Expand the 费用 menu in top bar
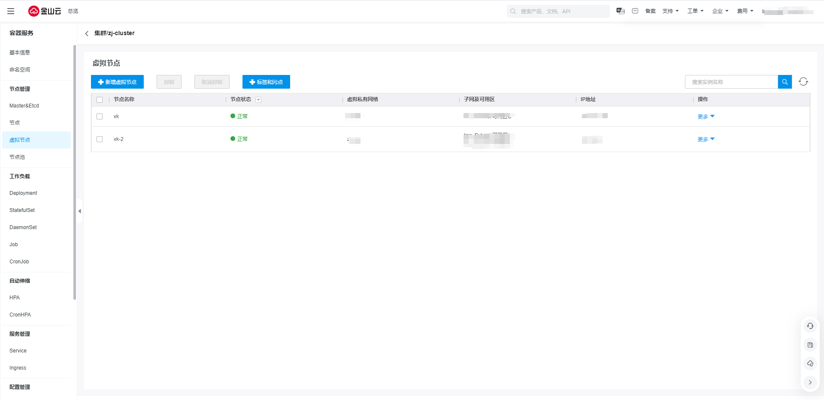 tap(745, 11)
